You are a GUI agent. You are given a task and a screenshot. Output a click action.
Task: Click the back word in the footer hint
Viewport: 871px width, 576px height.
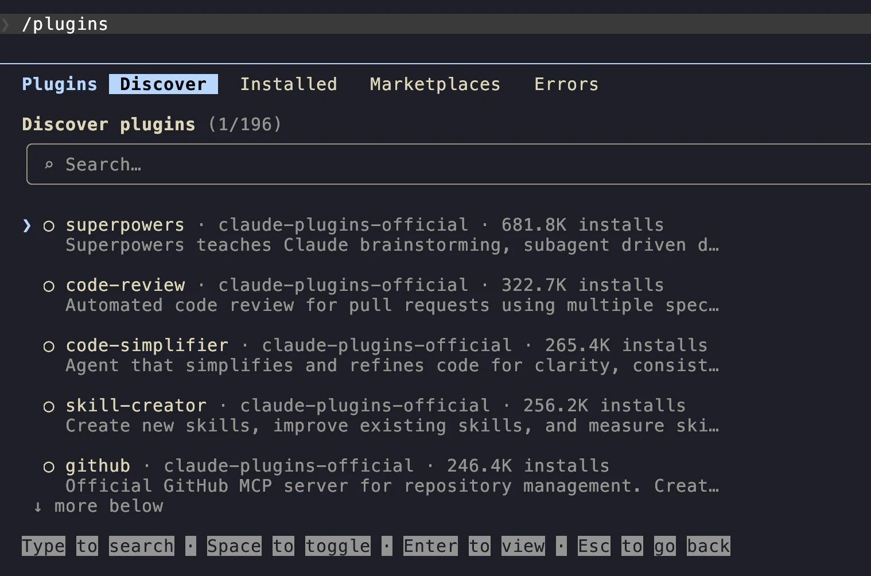709,546
